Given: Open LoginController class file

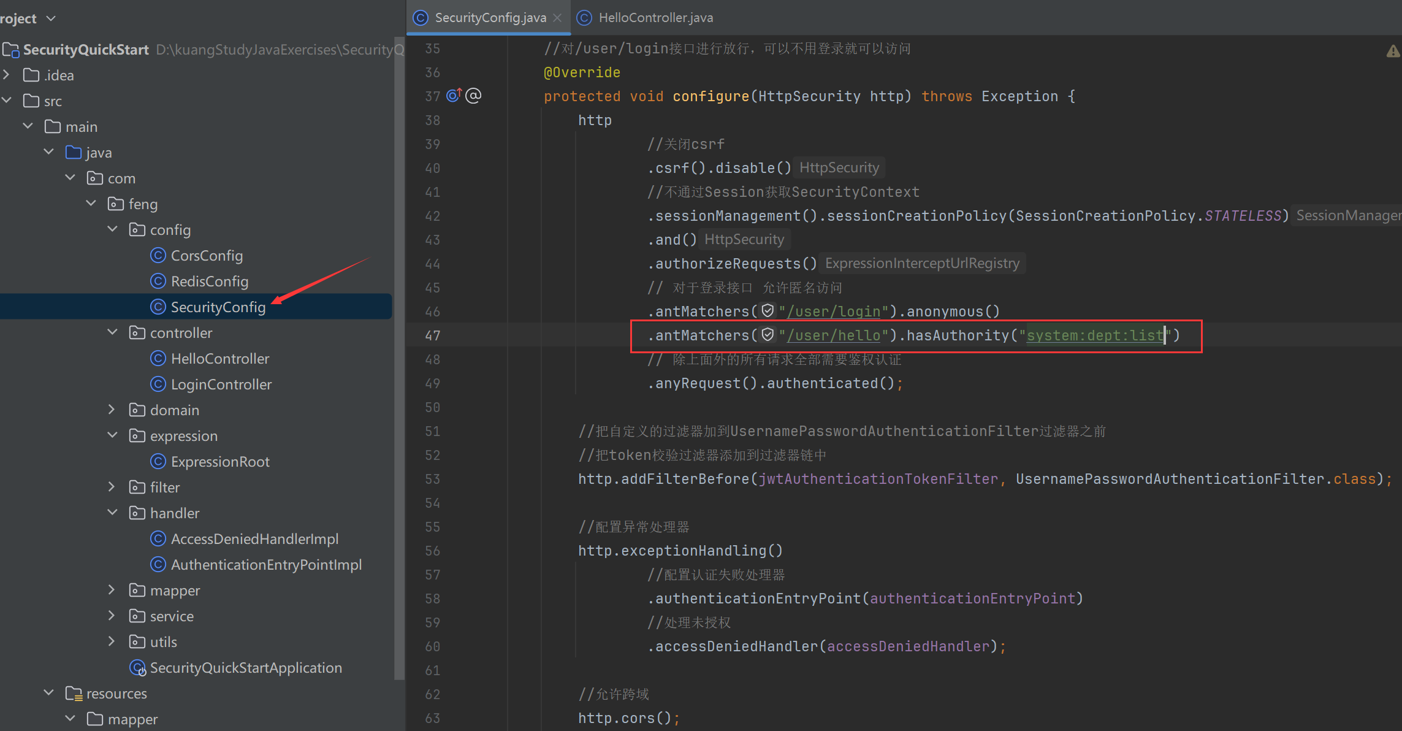Looking at the screenshot, I should 221,384.
